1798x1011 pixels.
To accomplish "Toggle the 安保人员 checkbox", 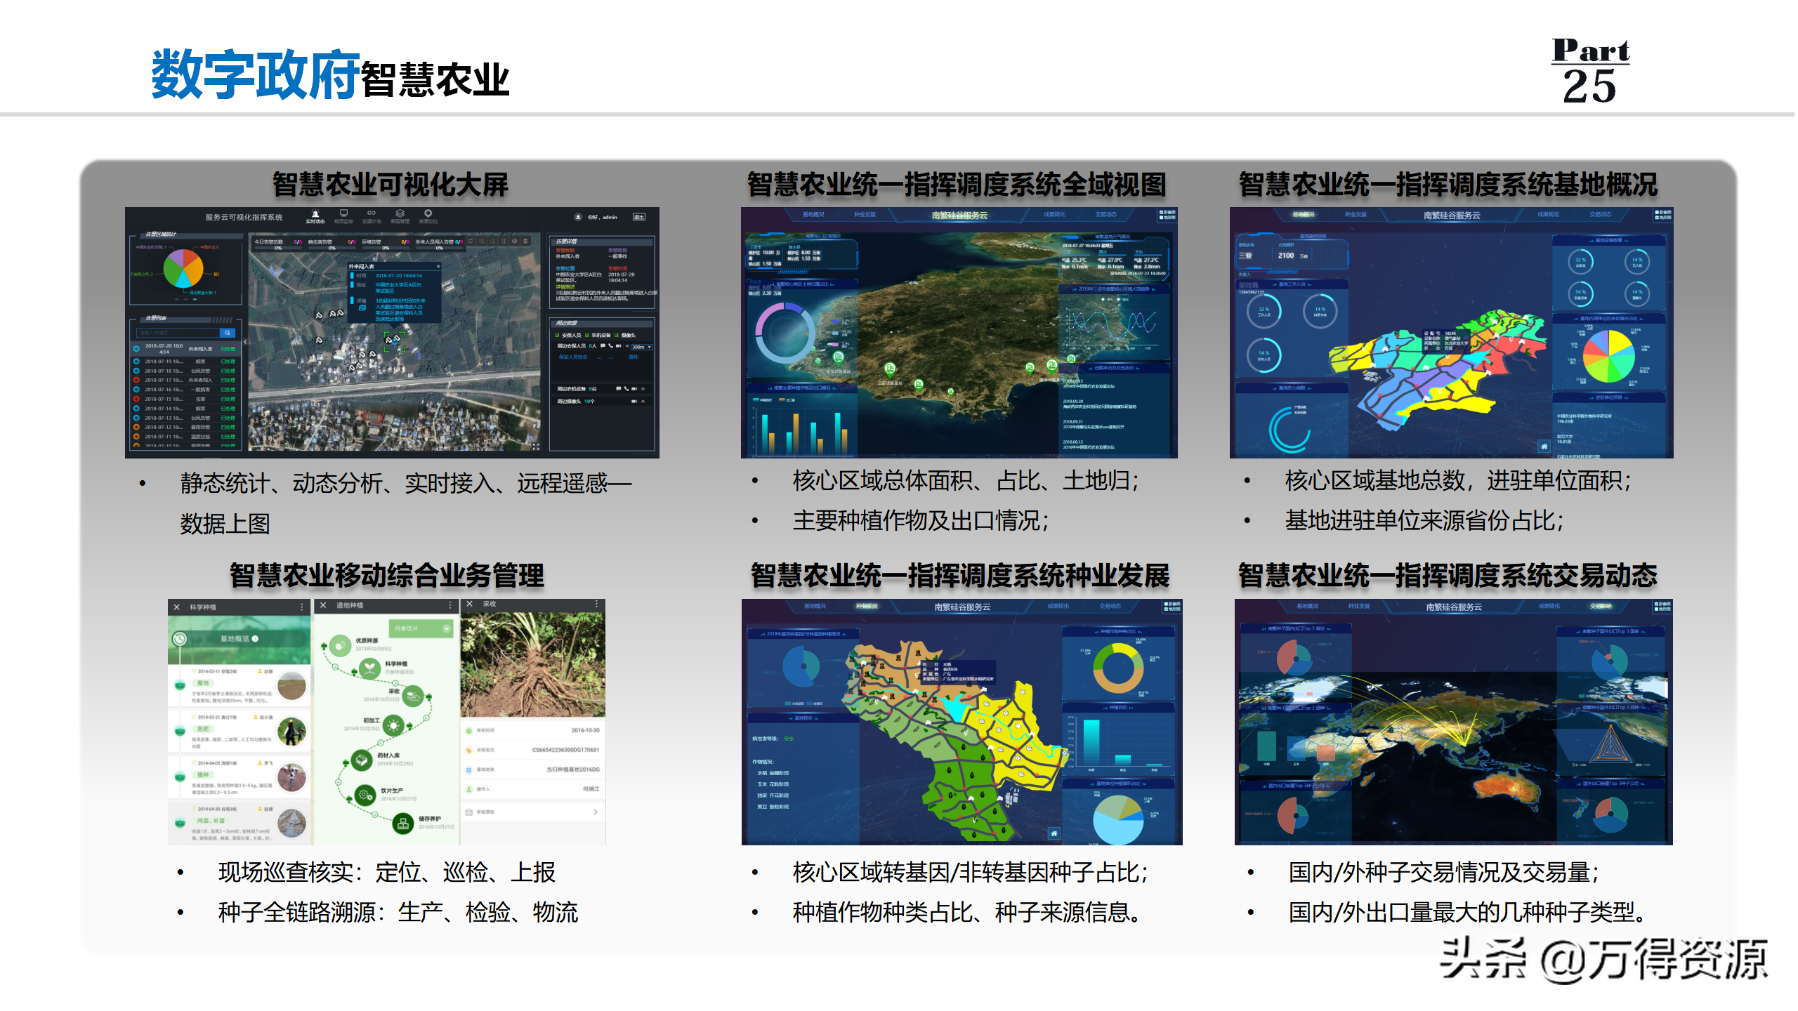I will (558, 336).
